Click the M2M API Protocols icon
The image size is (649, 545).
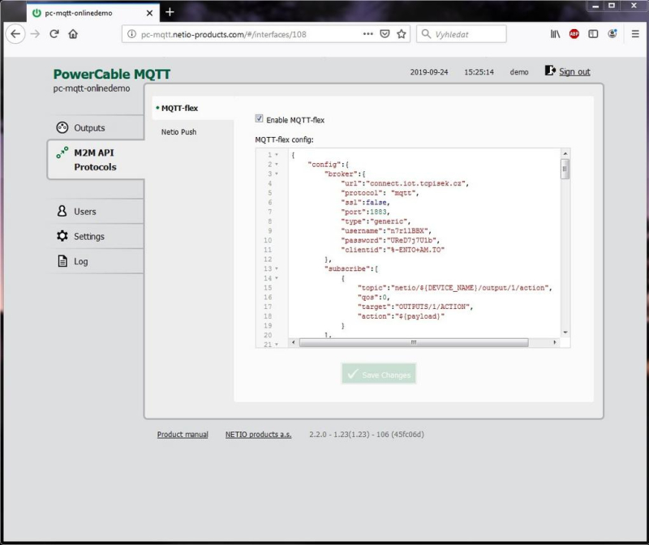pyautogui.click(x=62, y=152)
